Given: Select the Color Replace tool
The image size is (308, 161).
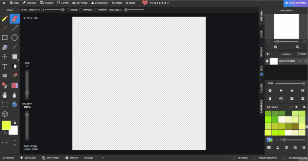Looking at the screenshot, I should tap(5, 85).
